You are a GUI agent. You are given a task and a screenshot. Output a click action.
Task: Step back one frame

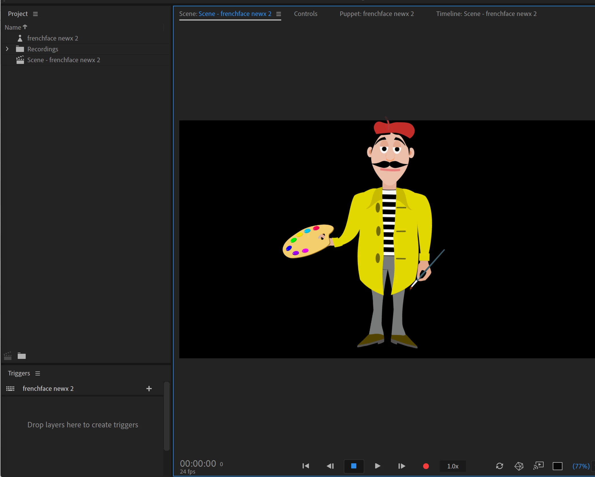(330, 466)
